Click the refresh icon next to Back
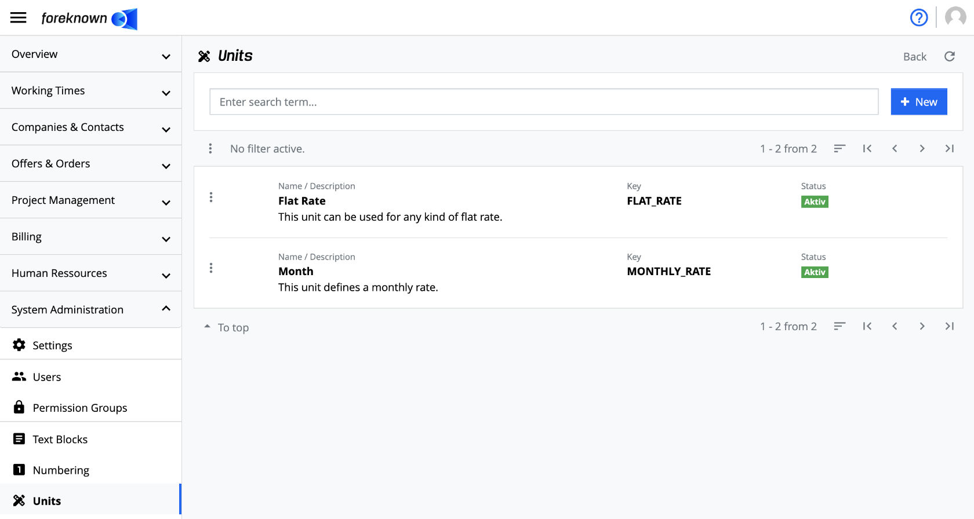The width and height of the screenshot is (974, 519). click(950, 56)
